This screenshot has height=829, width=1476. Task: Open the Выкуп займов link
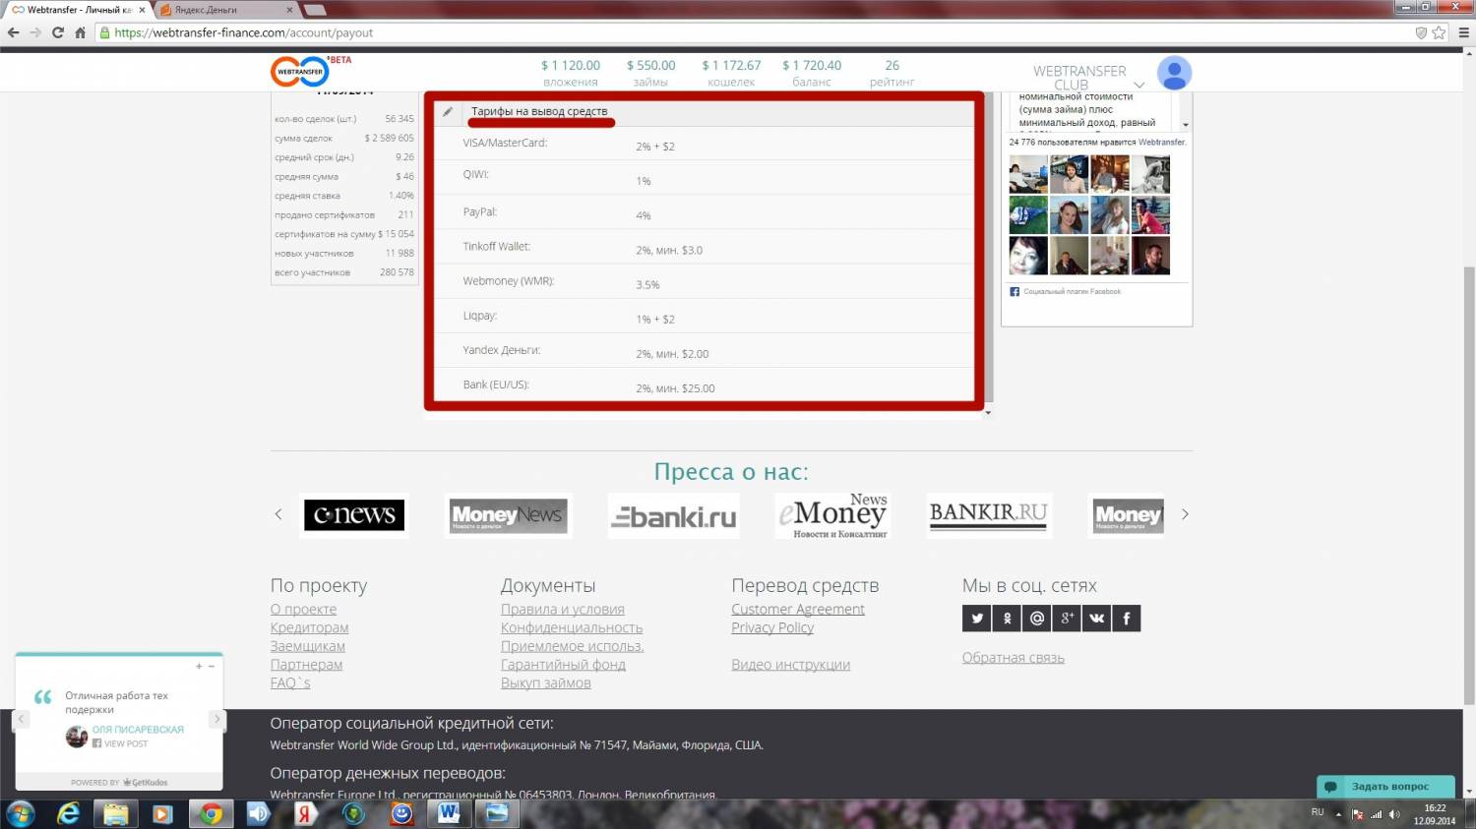(x=545, y=682)
